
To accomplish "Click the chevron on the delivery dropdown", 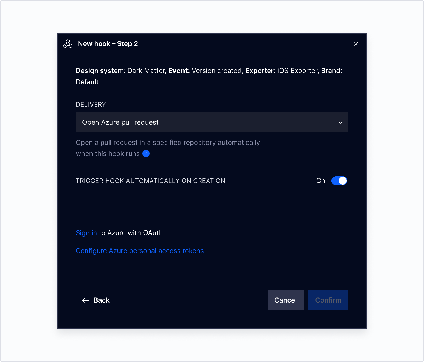I will click(340, 122).
